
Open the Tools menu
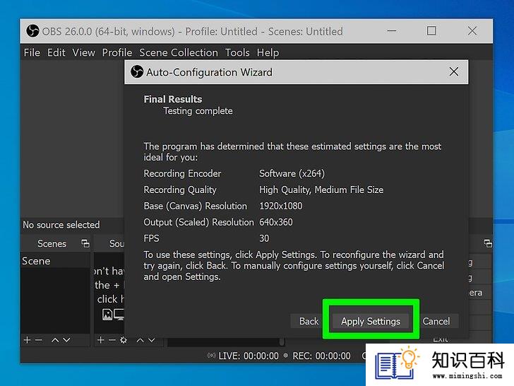(x=237, y=52)
